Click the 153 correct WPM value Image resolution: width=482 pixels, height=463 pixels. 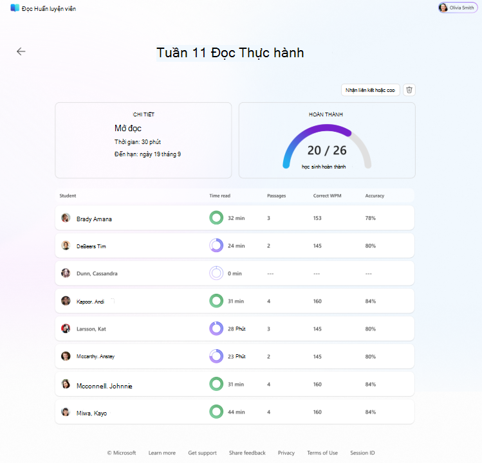click(x=317, y=218)
